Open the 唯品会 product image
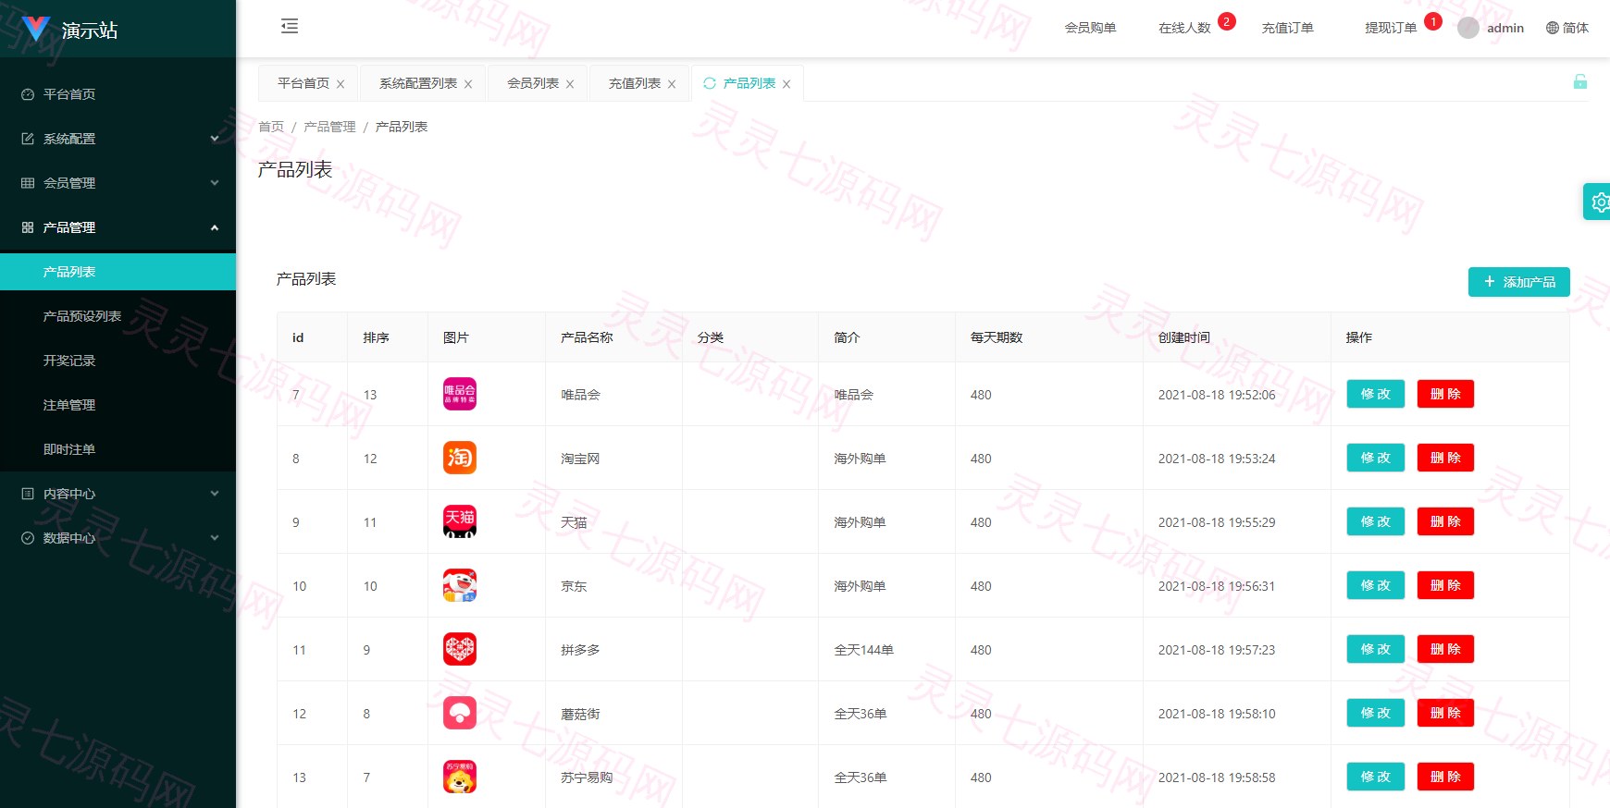This screenshot has height=808, width=1610. click(460, 394)
